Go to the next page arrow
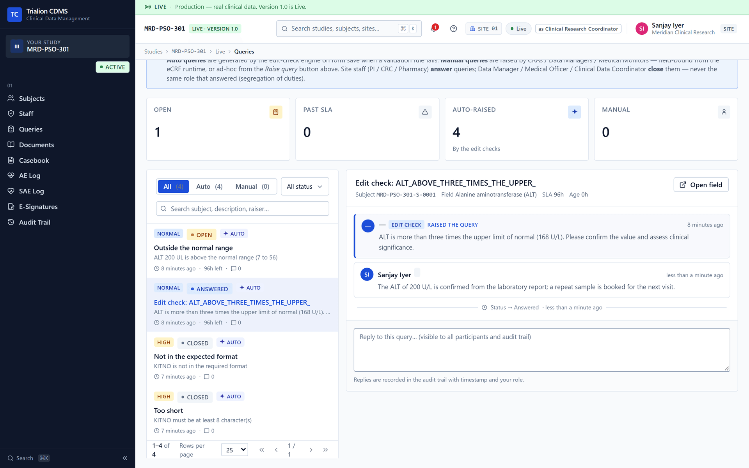Screen dimensions: 749x468 click(x=311, y=450)
